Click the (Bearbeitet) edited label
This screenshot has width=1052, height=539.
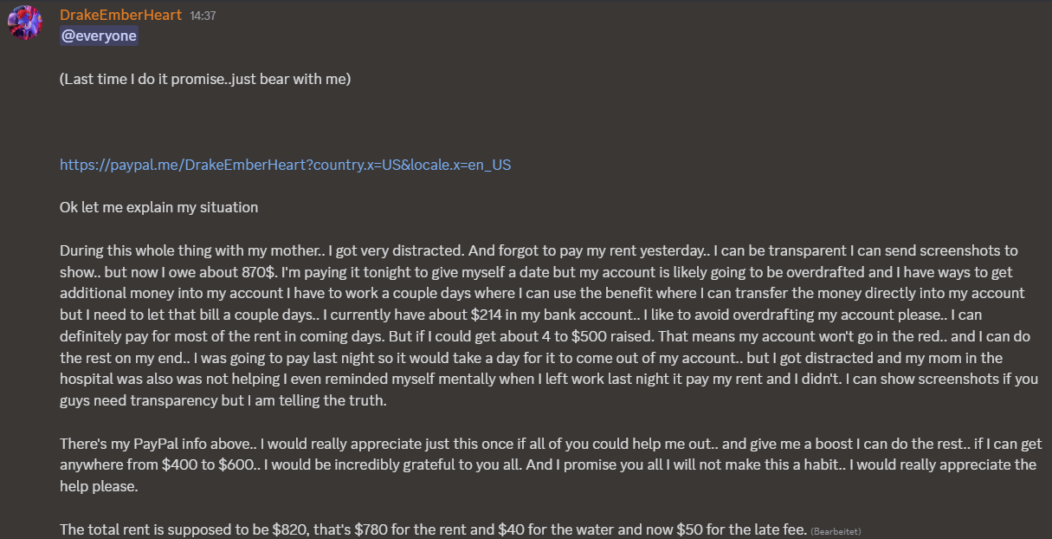836,530
